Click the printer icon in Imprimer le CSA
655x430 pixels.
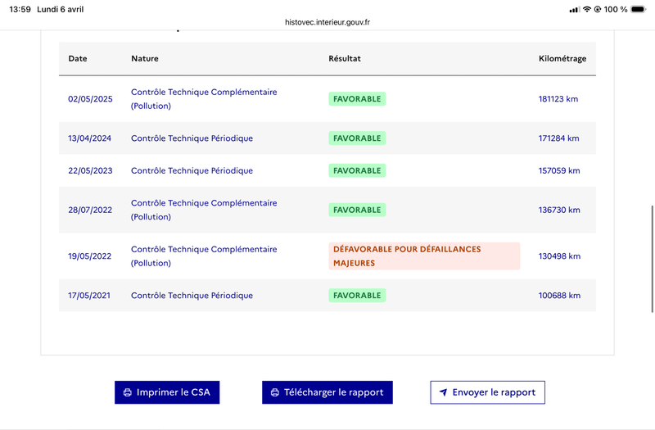click(x=127, y=392)
